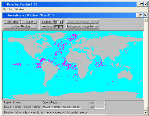Open the Background Image Memo

coord(82,27)
